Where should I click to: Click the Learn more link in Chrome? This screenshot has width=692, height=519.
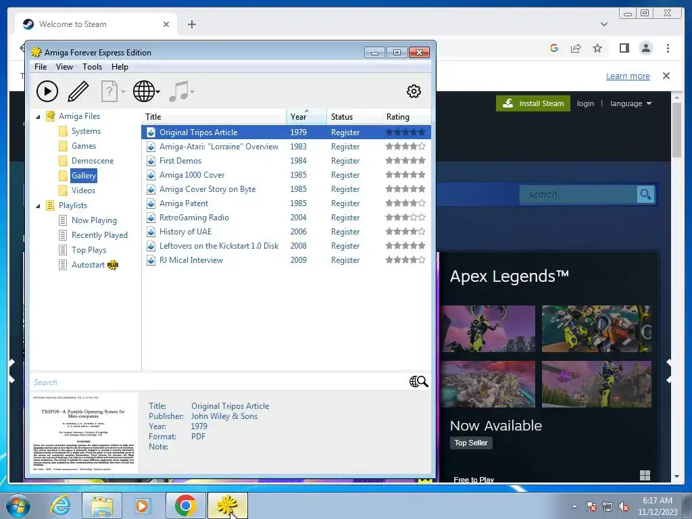pos(628,76)
